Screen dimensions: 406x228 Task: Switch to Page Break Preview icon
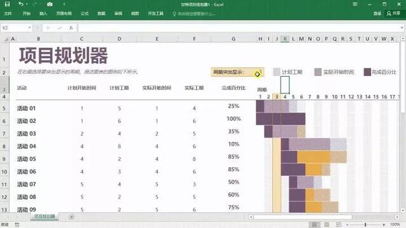[339, 225]
